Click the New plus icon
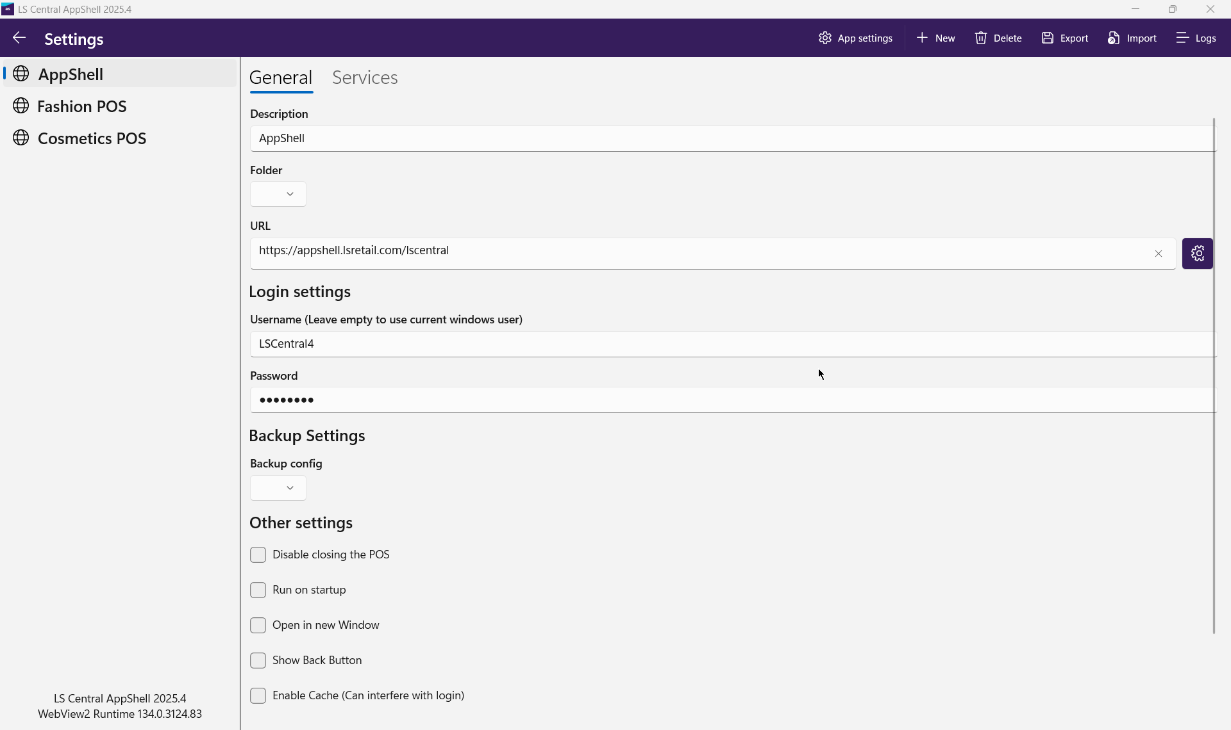This screenshot has width=1231, height=730. pyautogui.click(x=922, y=38)
